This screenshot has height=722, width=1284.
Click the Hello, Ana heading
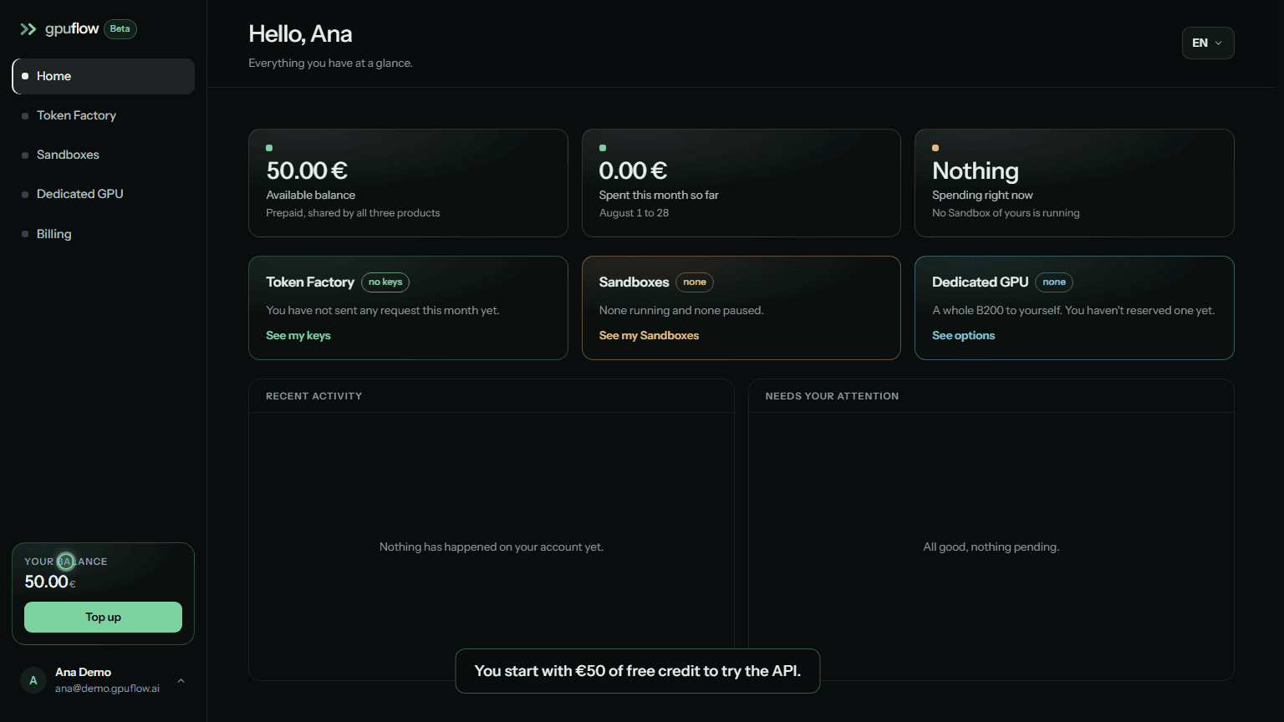click(300, 34)
